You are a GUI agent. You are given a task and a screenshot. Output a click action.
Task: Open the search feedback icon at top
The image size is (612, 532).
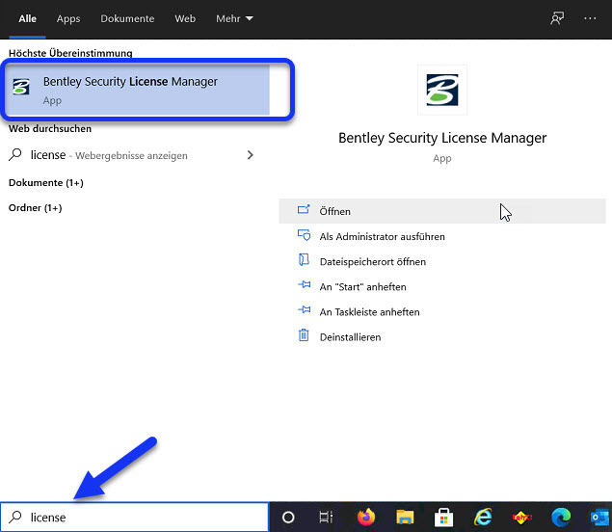point(556,18)
